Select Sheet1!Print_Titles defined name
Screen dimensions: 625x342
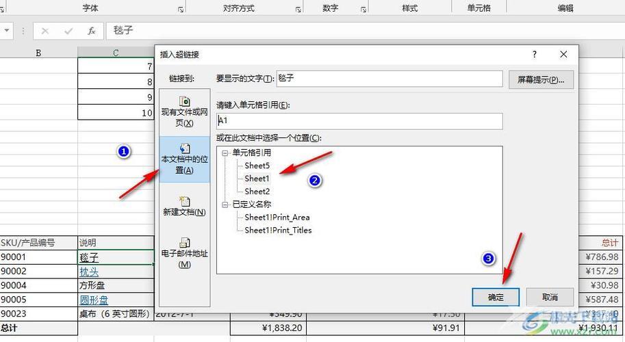coord(278,230)
